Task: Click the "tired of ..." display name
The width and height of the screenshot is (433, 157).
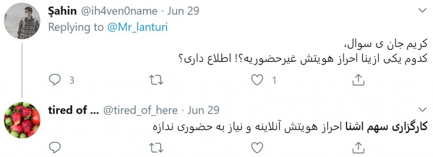Action: pyautogui.click(x=72, y=110)
